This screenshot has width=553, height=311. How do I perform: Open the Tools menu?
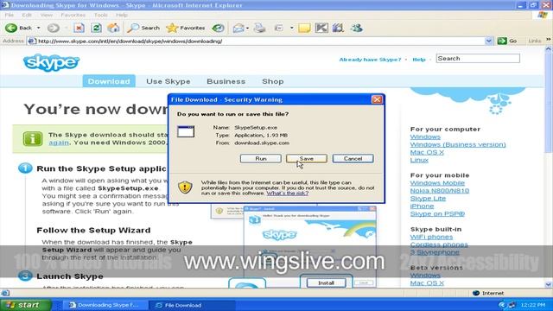pos(101,16)
